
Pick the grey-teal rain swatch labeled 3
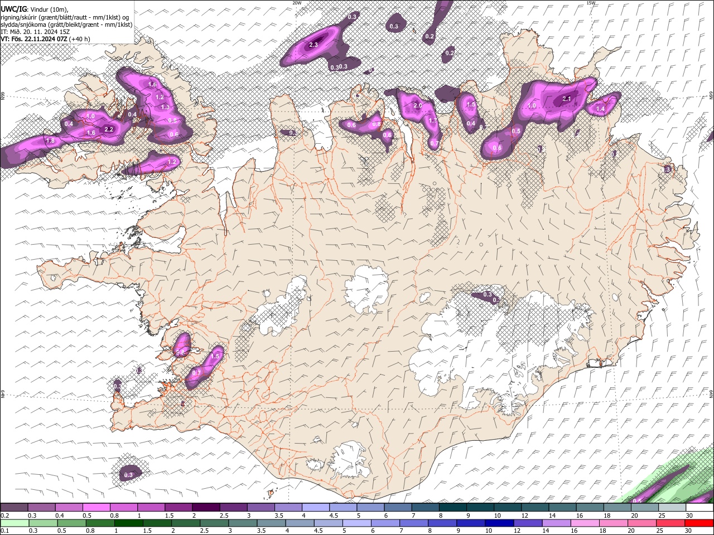(x=243, y=523)
